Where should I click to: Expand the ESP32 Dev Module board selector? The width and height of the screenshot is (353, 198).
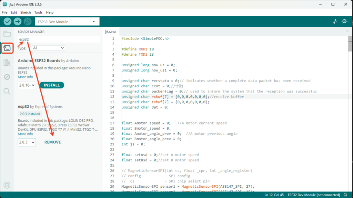[67, 22]
